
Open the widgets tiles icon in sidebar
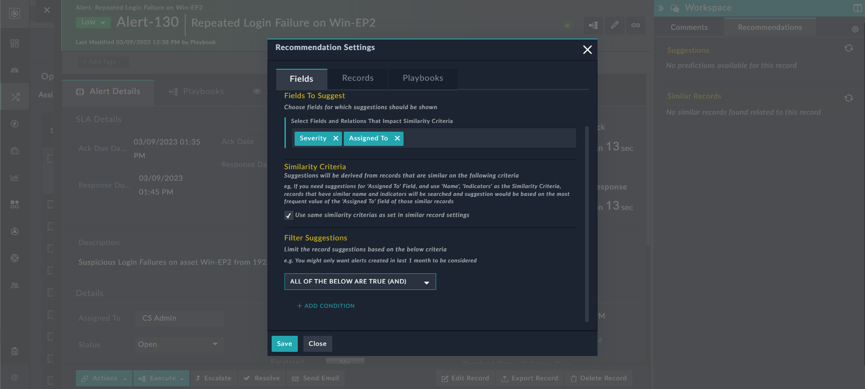[15, 205]
